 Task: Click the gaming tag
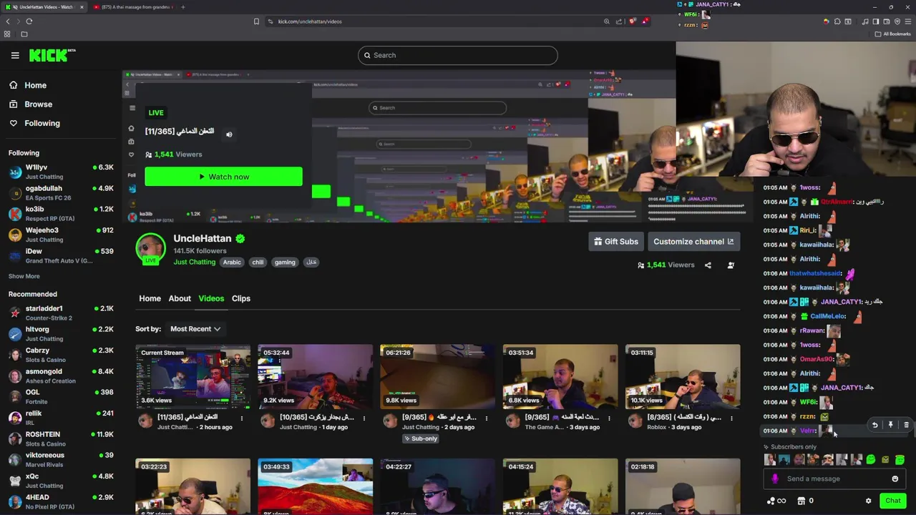pyautogui.click(x=285, y=263)
